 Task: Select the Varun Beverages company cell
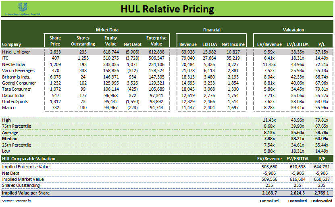(18, 70)
